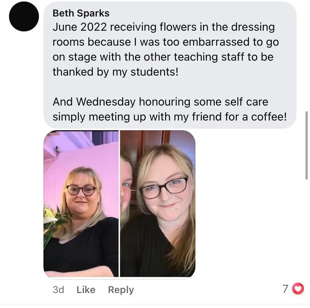
Task: Reply to Beth Sparks' comment
Action: (121, 290)
